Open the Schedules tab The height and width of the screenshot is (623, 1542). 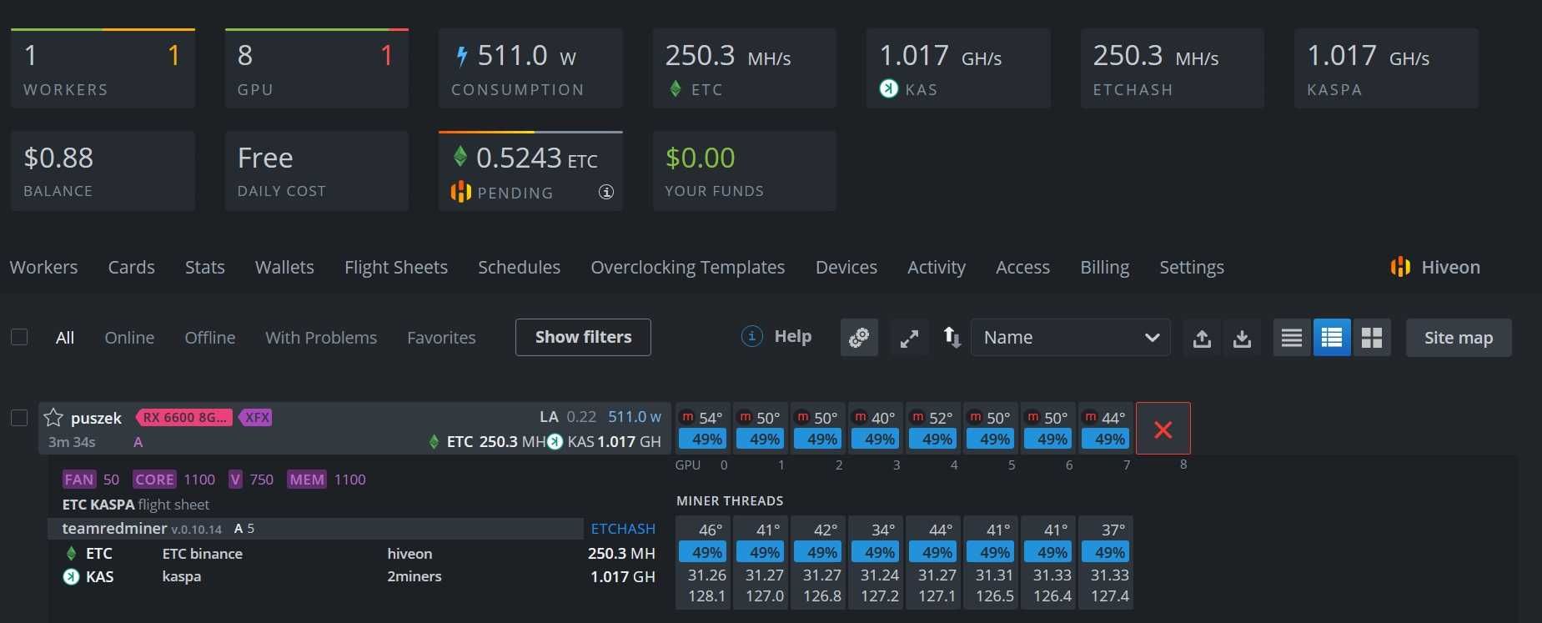click(519, 267)
